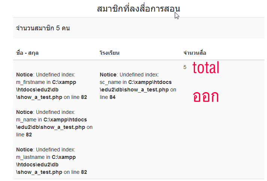Click the red total annotation text
The width and height of the screenshot is (267, 181).
pos(206,67)
